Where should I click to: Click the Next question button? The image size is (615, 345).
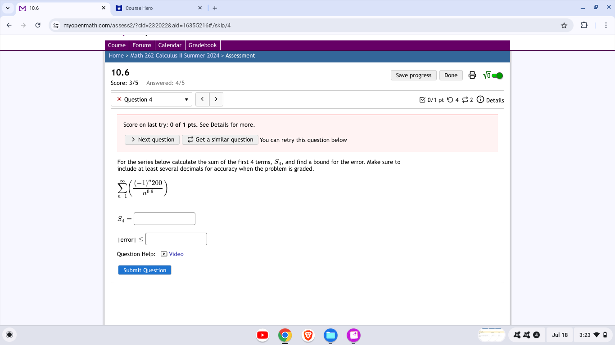152,140
